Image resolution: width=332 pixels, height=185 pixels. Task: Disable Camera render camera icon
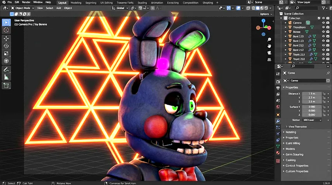point(328,23)
